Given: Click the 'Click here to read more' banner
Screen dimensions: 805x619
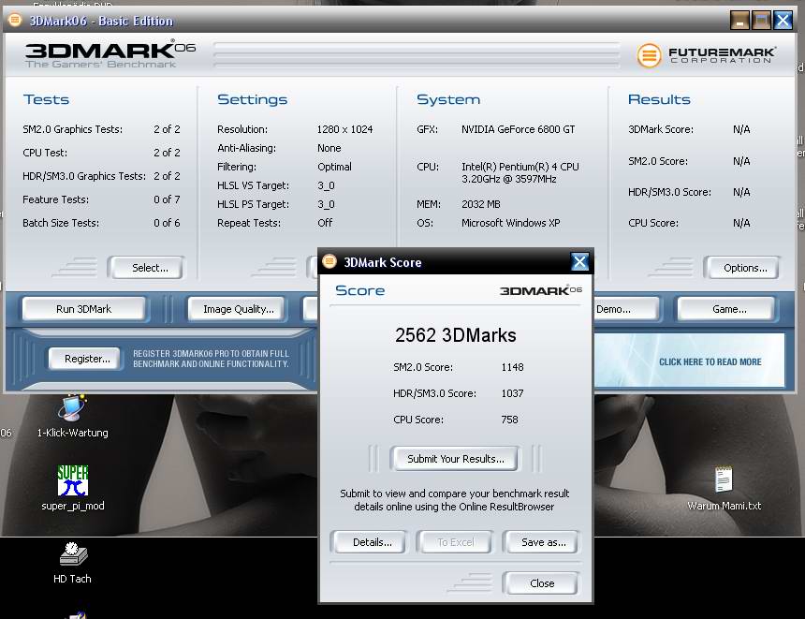Looking at the screenshot, I should click(689, 361).
